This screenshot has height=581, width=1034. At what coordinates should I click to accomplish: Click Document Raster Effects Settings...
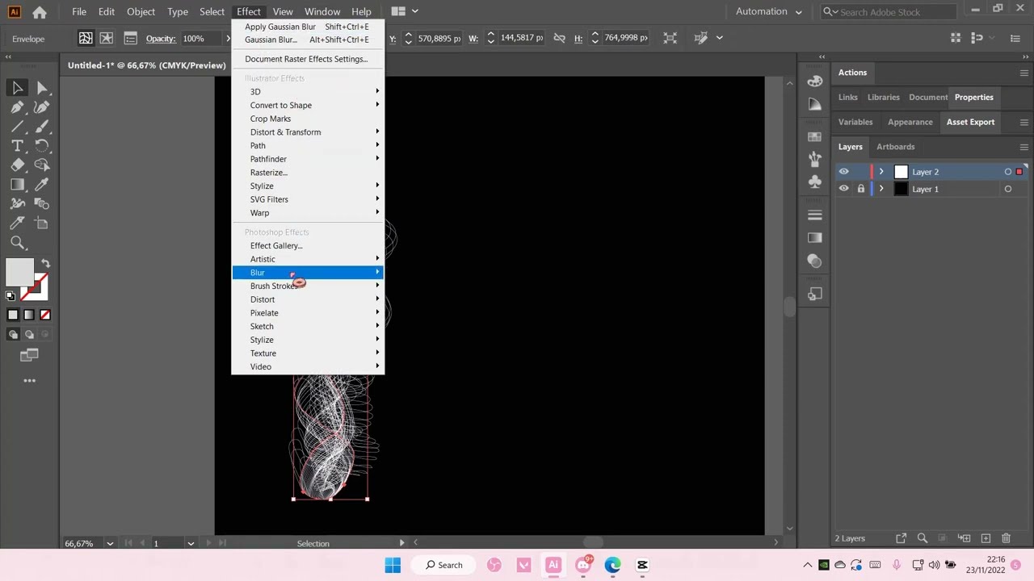tap(308, 59)
